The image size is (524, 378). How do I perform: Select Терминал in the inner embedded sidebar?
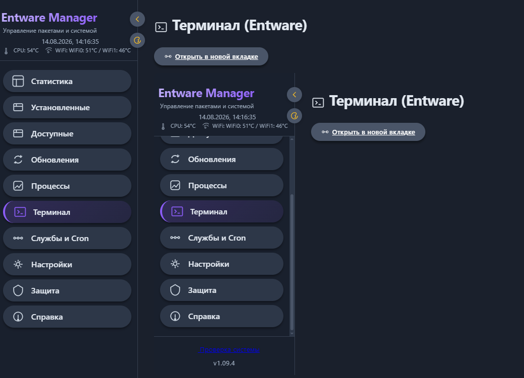click(x=222, y=211)
